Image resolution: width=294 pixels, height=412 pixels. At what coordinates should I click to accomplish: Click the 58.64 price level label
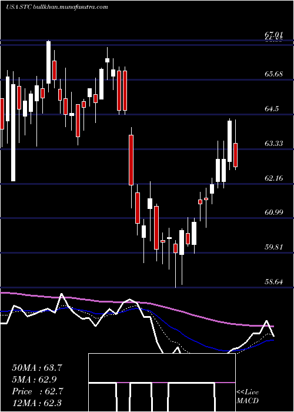pyautogui.click(x=274, y=282)
